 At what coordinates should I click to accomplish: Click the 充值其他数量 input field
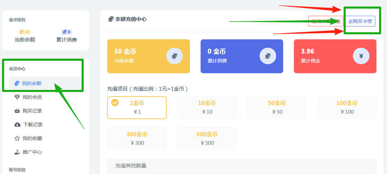click(x=242, y=173)
